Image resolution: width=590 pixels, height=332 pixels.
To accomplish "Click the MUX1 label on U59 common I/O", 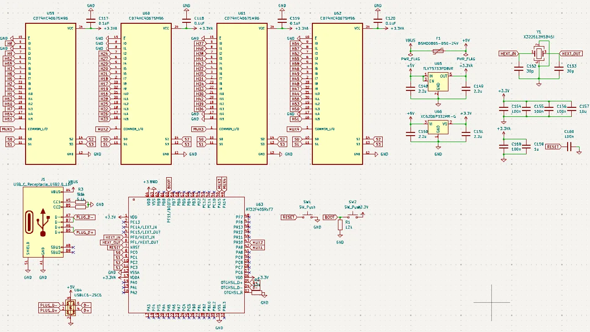I will click(7, 129).
